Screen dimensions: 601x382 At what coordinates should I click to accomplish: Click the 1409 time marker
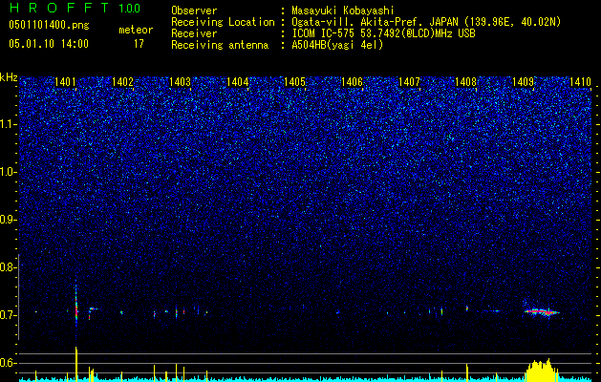(524, 82)
